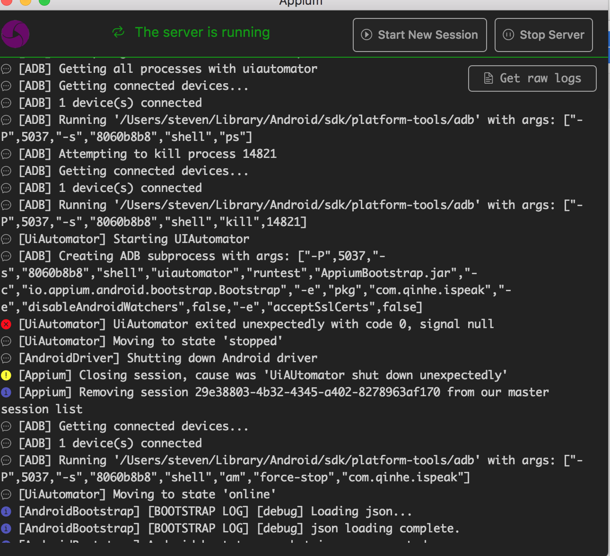Click the document icon in Get raw logs
This screenshot has height=556, width=610.
pos(488,78)
